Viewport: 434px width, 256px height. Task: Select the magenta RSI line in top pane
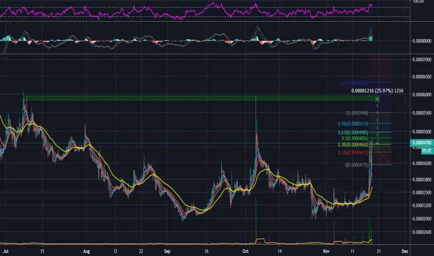click(x=186, y=11)
